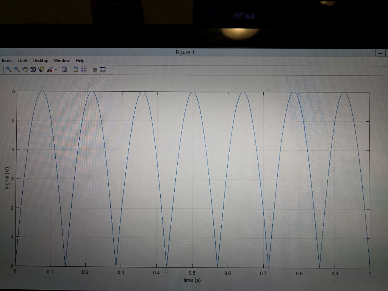Toggle Show Plot Tools and Dock Figure
This screenshot has height=291, width=388.
(103, 69)
